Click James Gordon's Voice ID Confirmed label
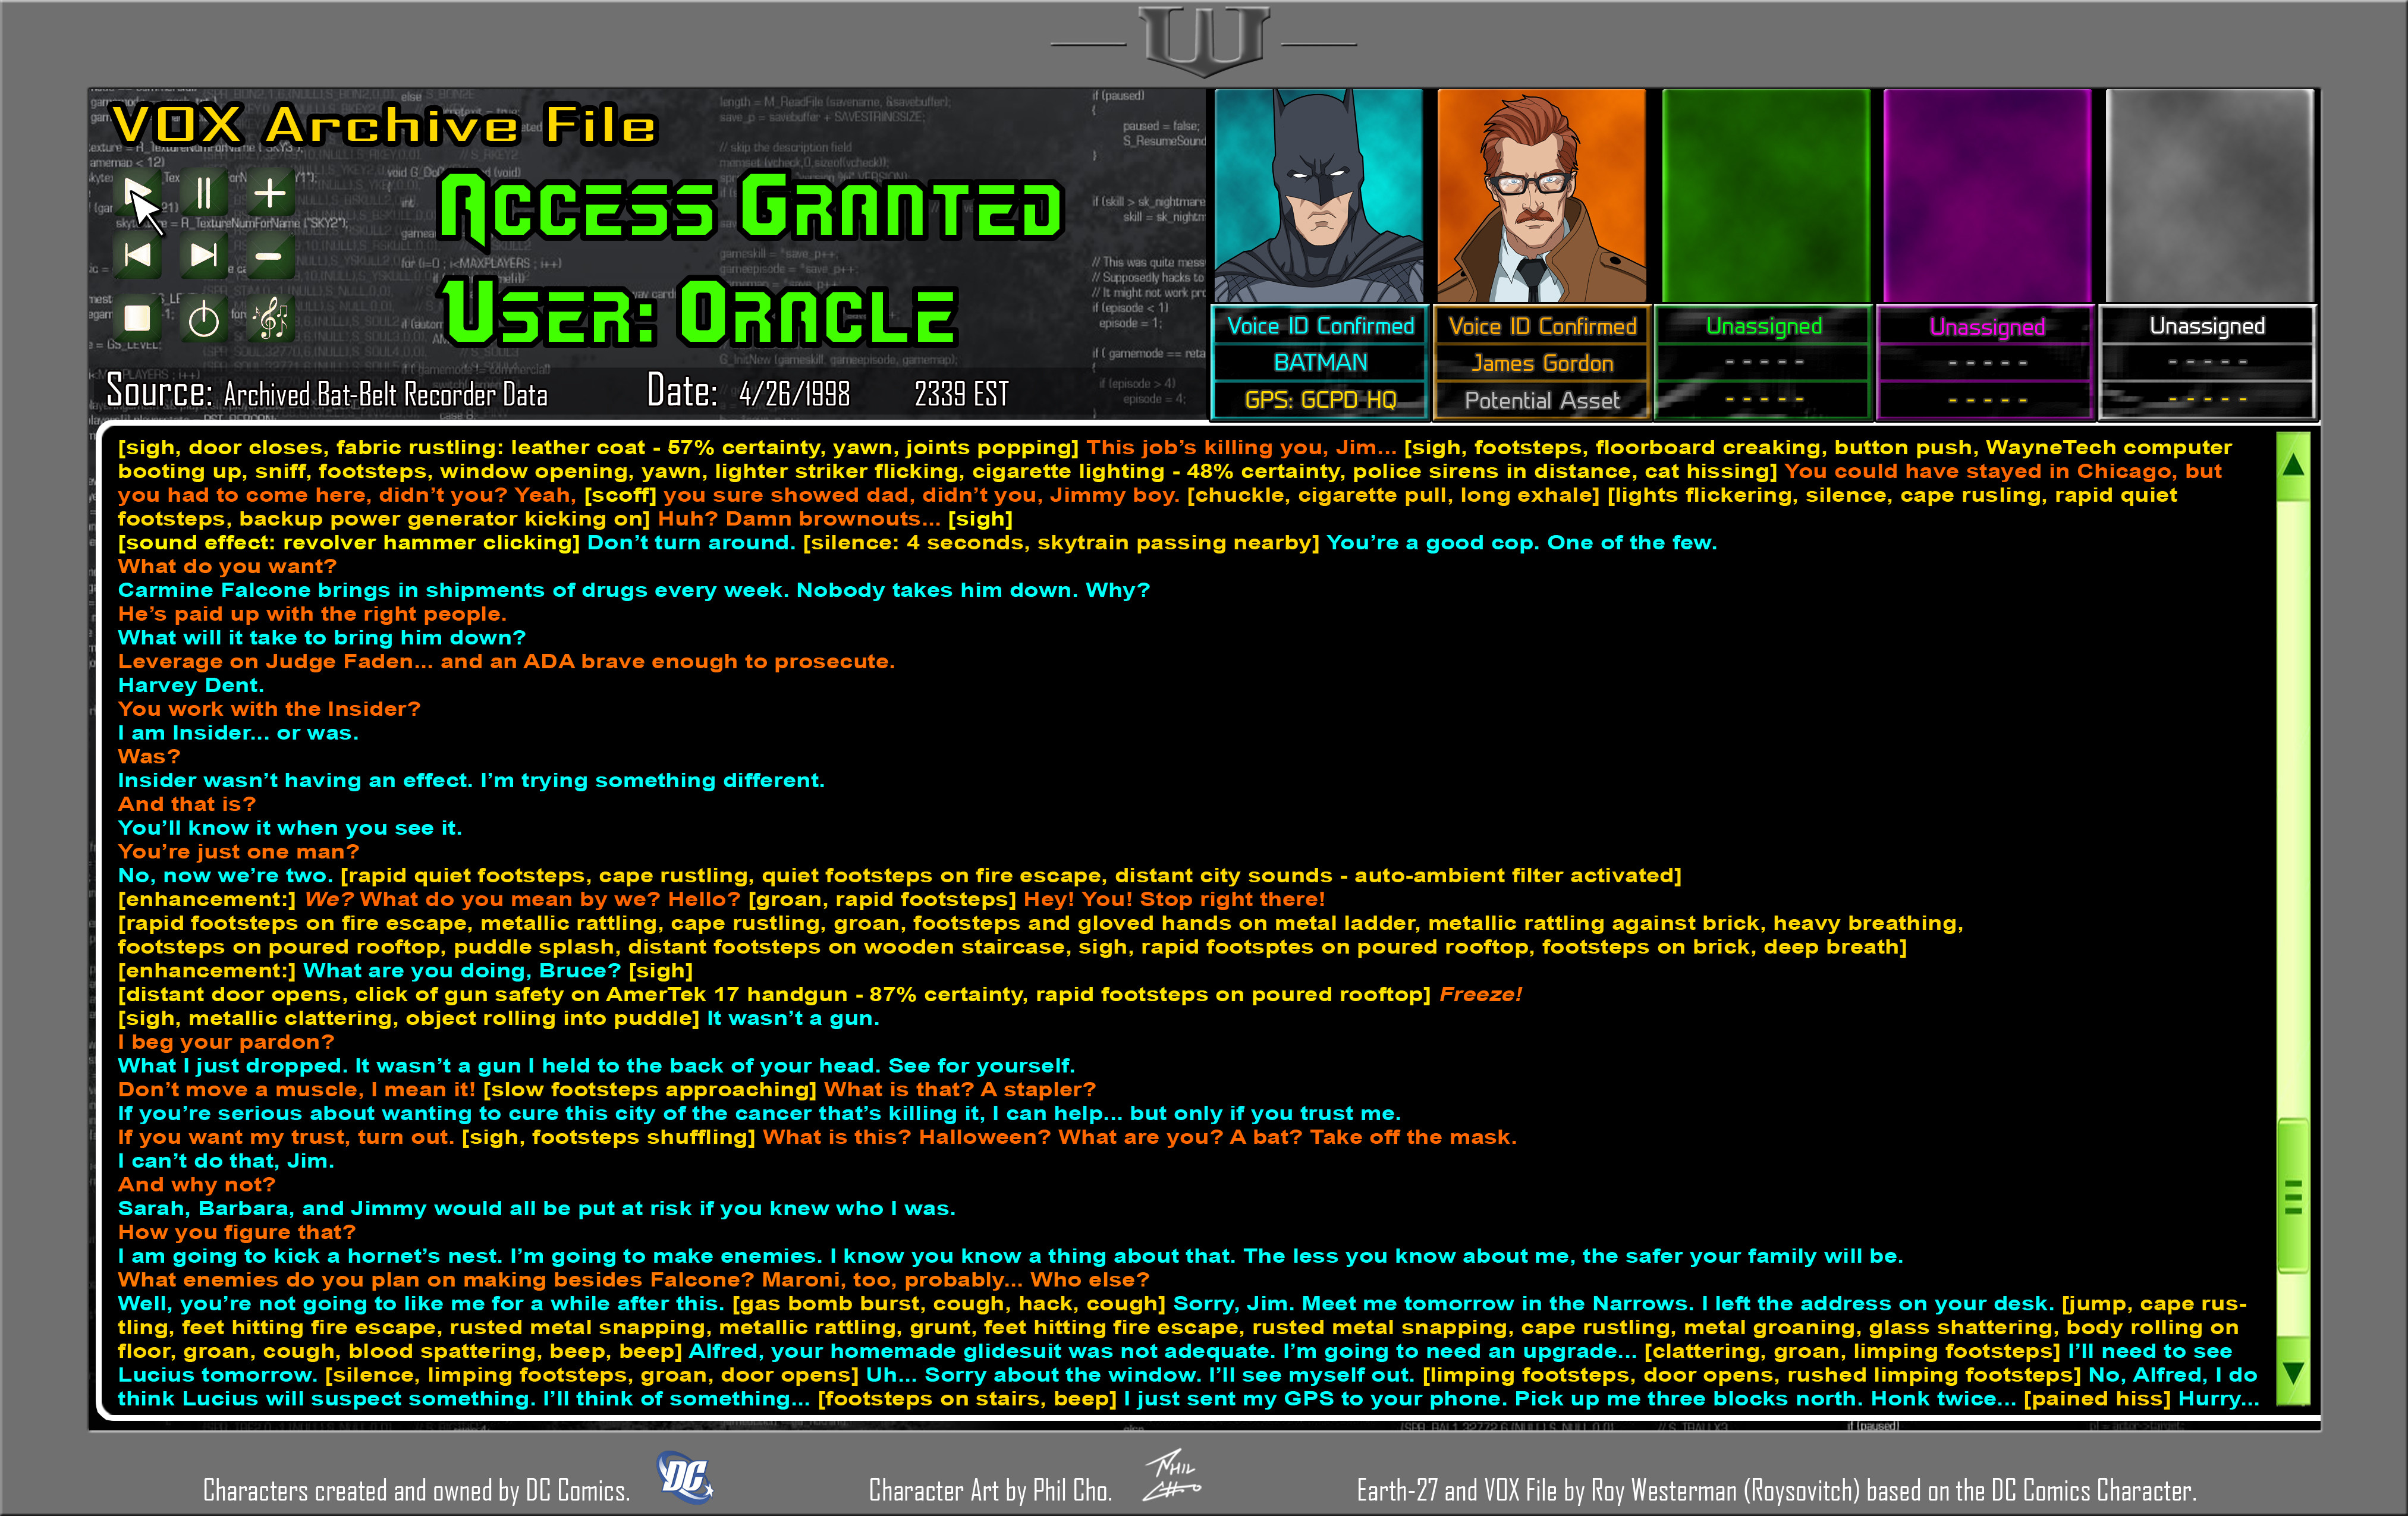The width and height of the screenshot is (2408, 1516). point(1542,326)
